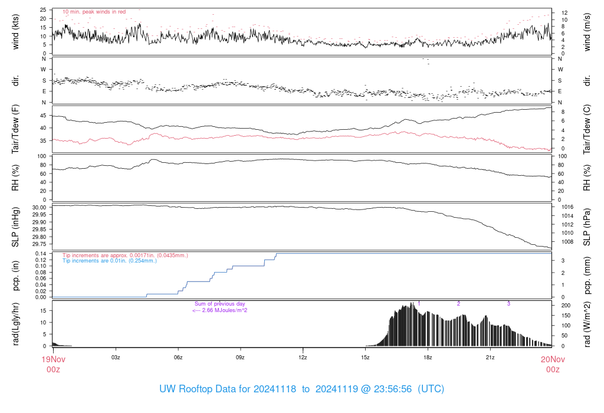Click the 'rad(Lgly/hr)' axis label
The image size is (604, 413).
click(x=16, y=324)
